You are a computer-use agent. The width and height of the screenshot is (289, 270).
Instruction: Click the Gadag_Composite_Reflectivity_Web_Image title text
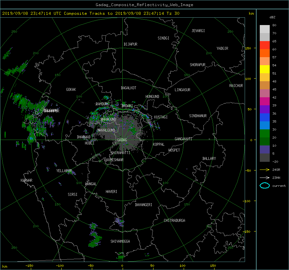coord(144,5)
